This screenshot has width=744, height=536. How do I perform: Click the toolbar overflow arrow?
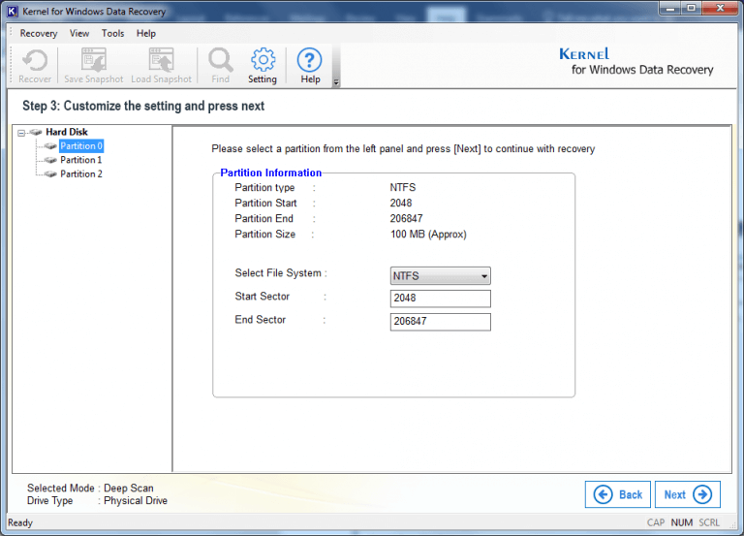click(x=336, y=82)
